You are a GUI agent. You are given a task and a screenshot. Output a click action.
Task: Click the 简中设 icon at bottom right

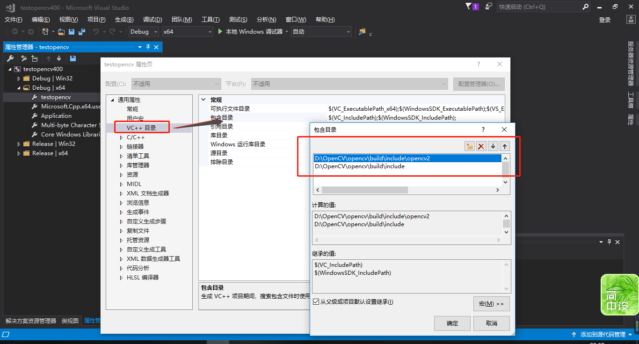pos(619,294)
